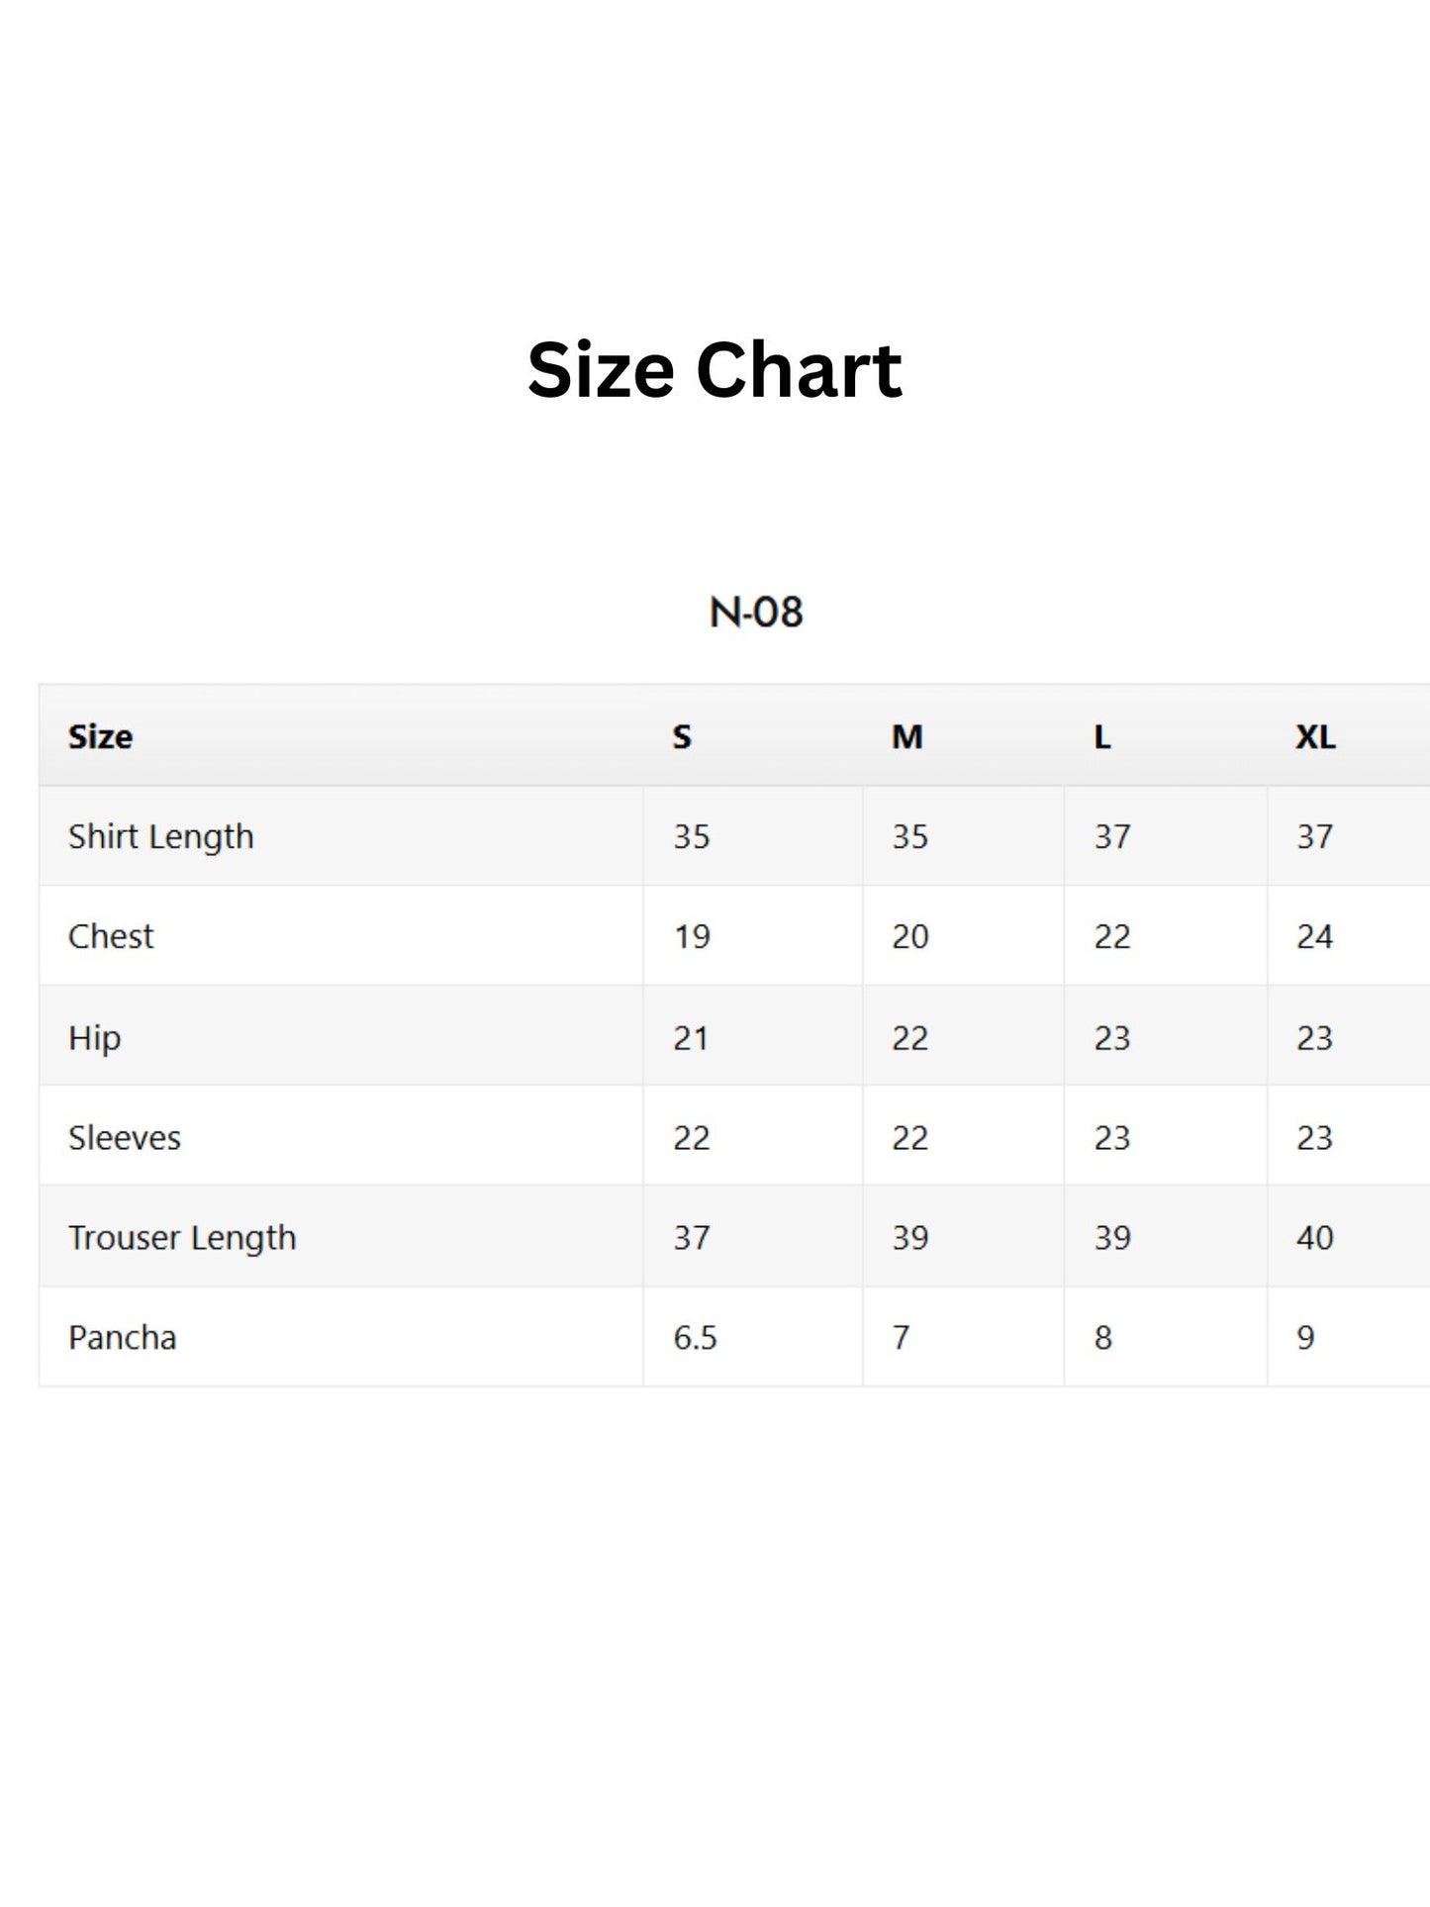
Task: Click the Hip row label
Action: [x=94, y=1038]
